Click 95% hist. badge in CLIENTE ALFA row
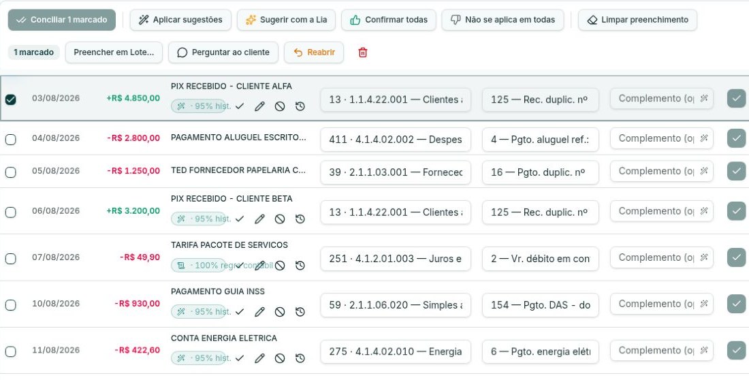Screen dimensions: 749x380 198,106
